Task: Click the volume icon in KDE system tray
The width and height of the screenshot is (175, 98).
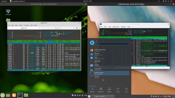Action: 154,96
